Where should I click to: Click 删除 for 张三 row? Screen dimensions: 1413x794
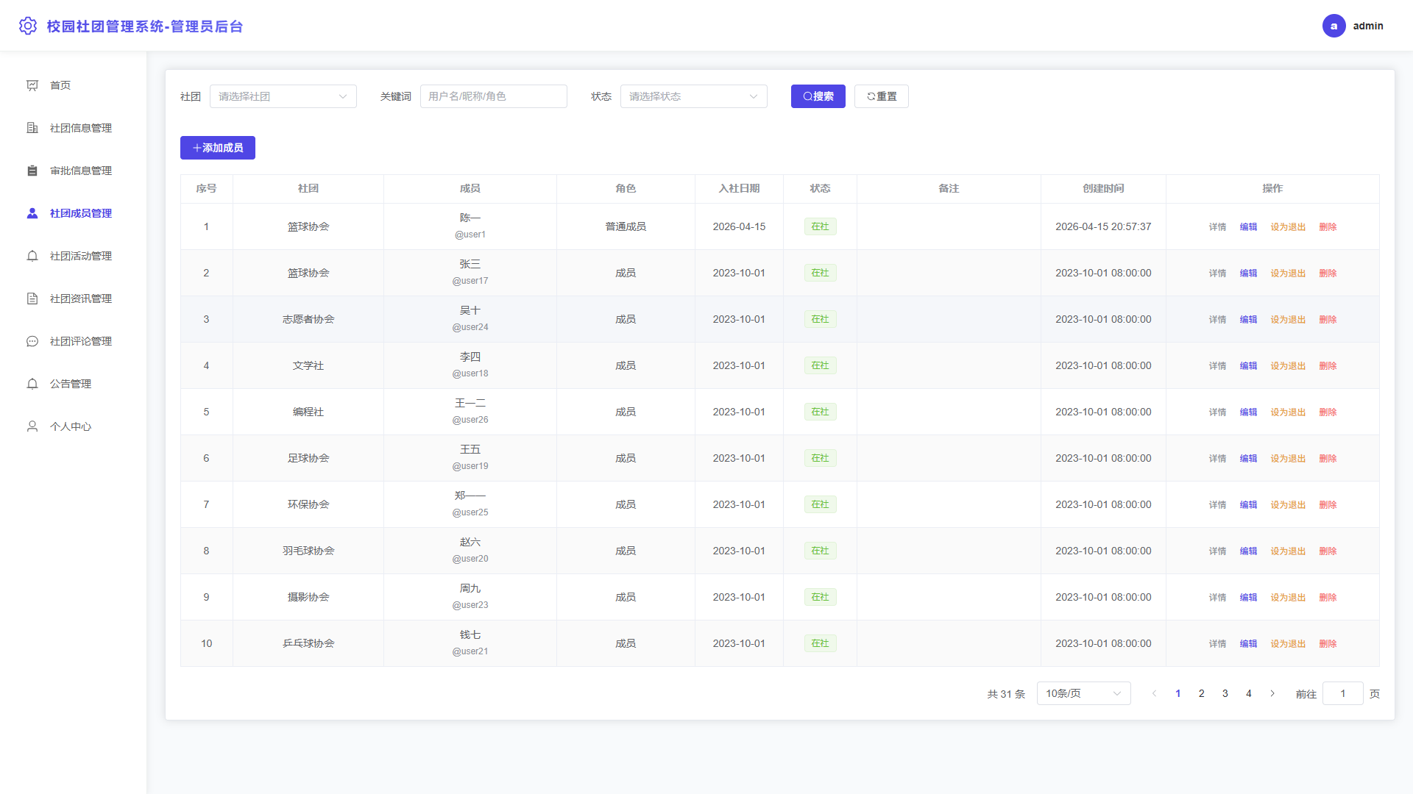click(x=1328, y=273)
